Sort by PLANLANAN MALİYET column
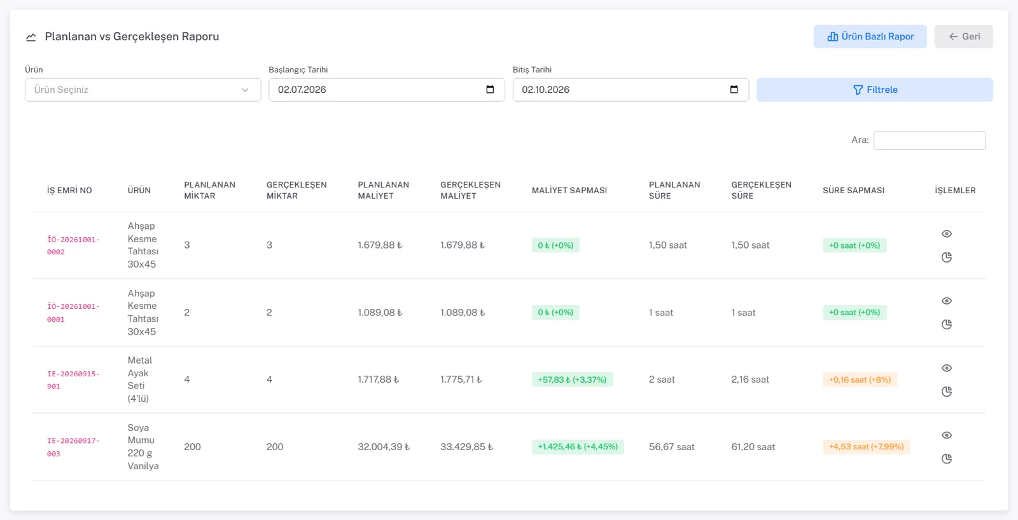Image resolution: width=1018 pixels, height=520 pixels. pyautogui.click(x=383, y=190)
